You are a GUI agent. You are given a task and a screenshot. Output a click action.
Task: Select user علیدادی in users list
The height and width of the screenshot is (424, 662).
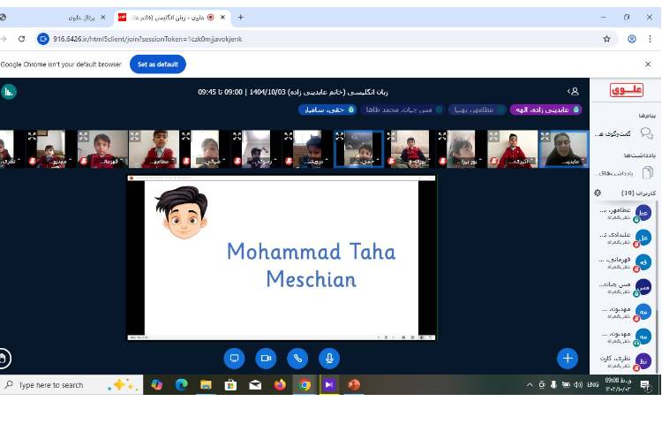tap(624, 238)
